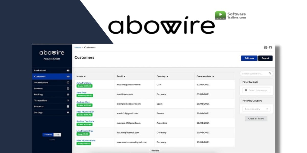
Task: Open Invoices in sidebar menu
Action: 52,88
